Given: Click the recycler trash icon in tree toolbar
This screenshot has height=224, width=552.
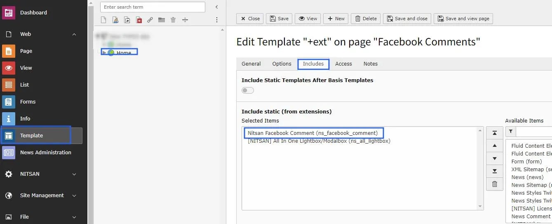Looking at the screenshot, I should click(173, 20).
